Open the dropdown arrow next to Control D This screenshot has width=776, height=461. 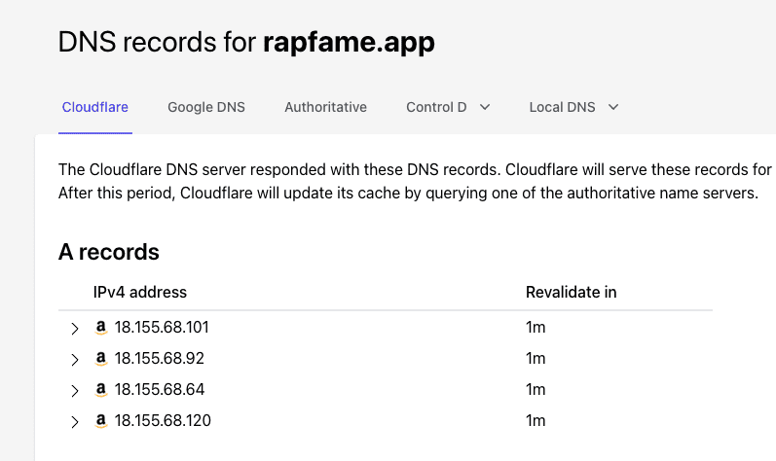tap(485, 107)
